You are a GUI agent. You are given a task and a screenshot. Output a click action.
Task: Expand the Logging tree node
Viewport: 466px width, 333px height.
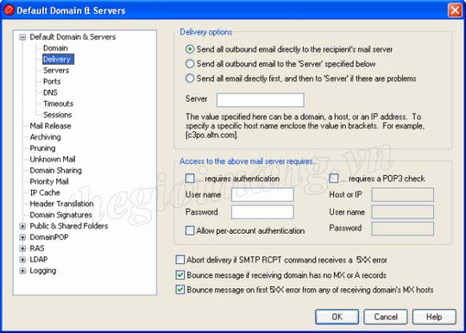coord(22,270)
